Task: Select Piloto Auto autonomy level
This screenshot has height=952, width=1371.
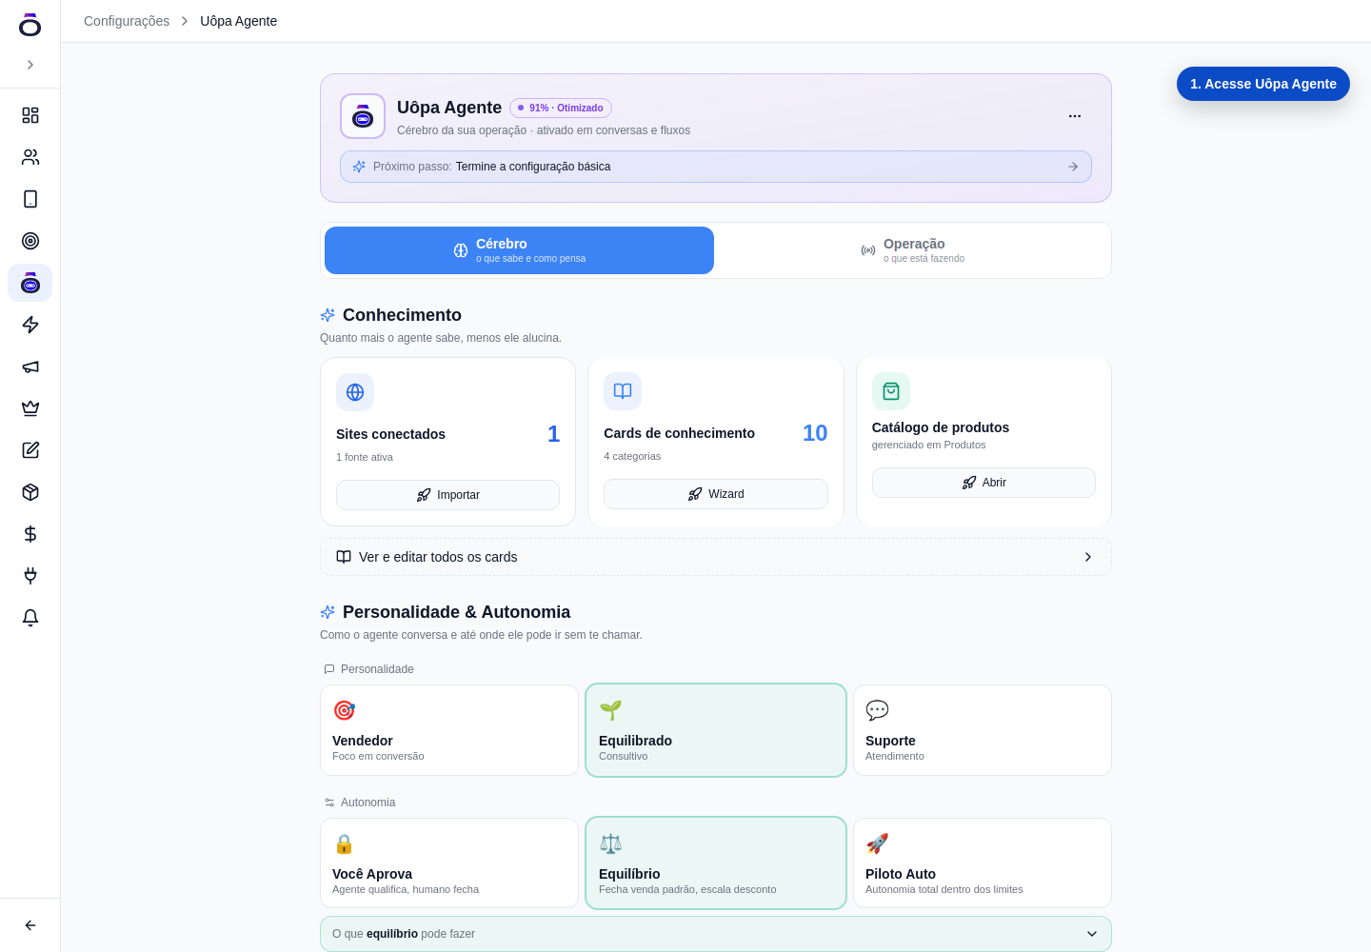Action: coord(983,863)
